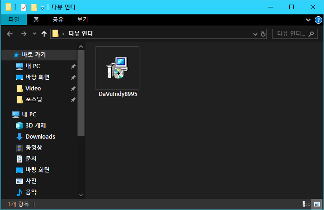The height and width of the screenshot is (210, 324).
Task: Open Help with the question mark icon
Action: [318, 20]
